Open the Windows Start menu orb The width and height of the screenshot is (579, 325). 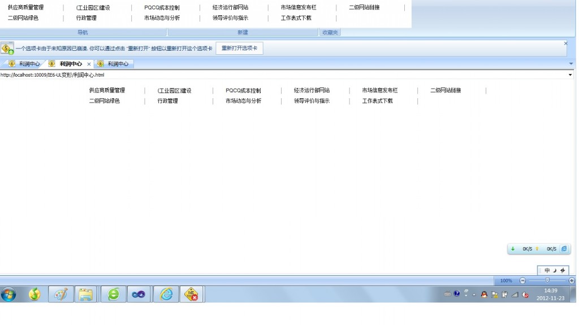point(8,295)
